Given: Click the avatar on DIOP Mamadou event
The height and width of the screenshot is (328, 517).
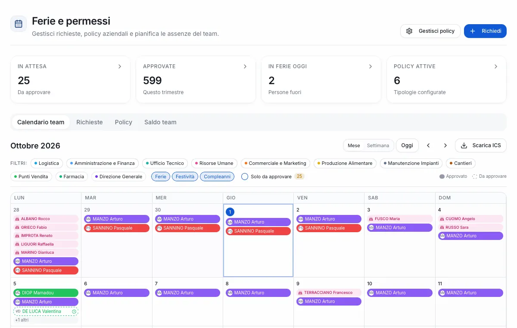Looking at the screenshot, I should pos(18,293).
